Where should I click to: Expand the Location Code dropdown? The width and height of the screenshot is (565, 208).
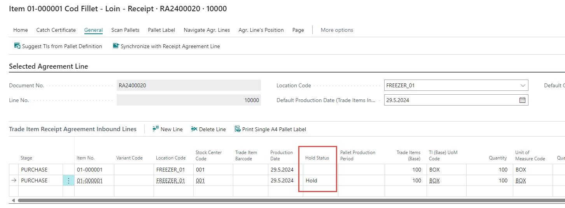click(522, 85)
